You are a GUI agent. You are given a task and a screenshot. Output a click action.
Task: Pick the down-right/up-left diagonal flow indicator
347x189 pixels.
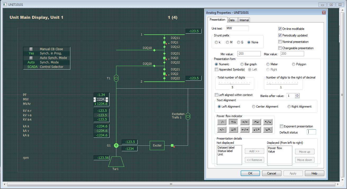tap(268, 130)
